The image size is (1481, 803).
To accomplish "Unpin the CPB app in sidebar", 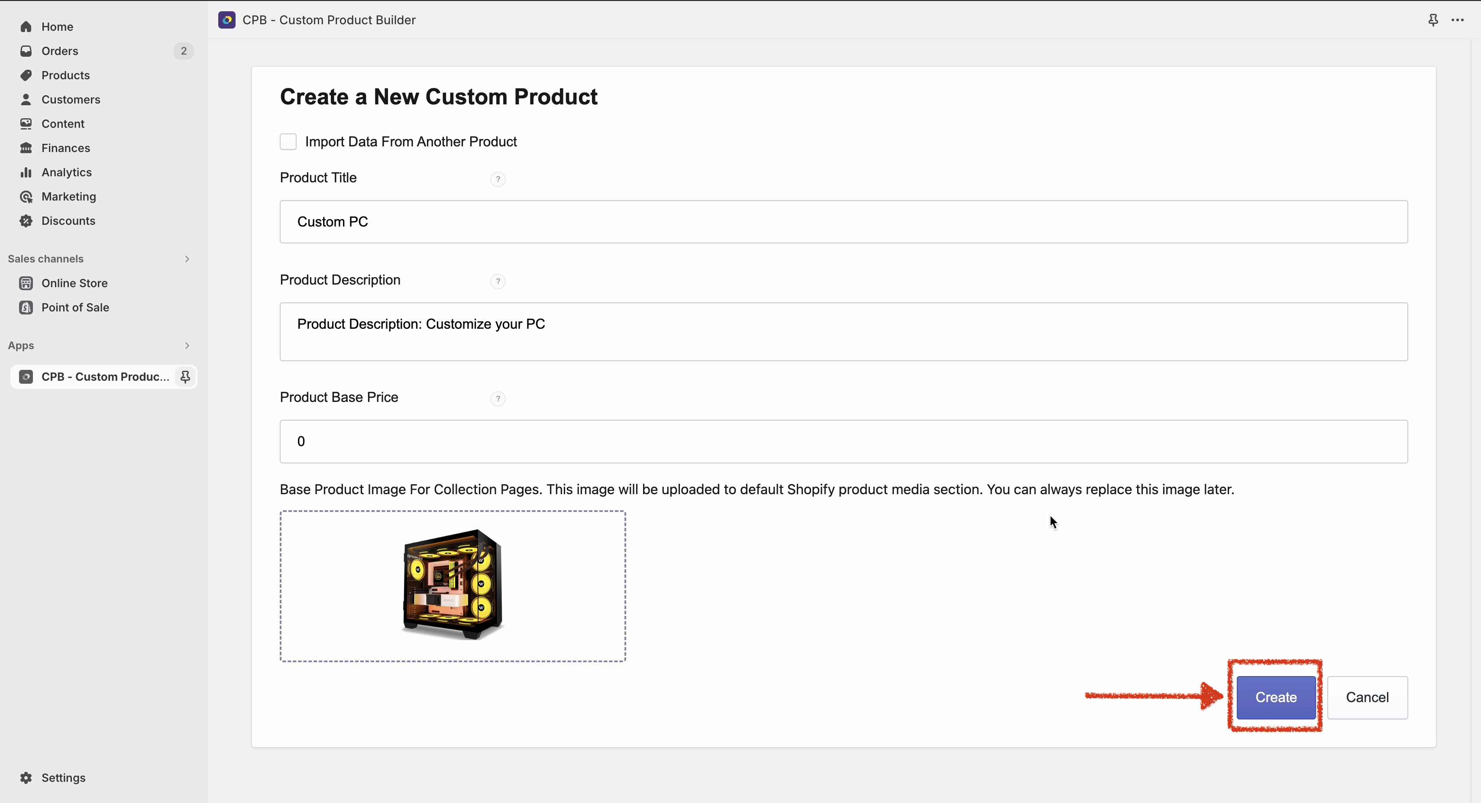I will [185, 377].
